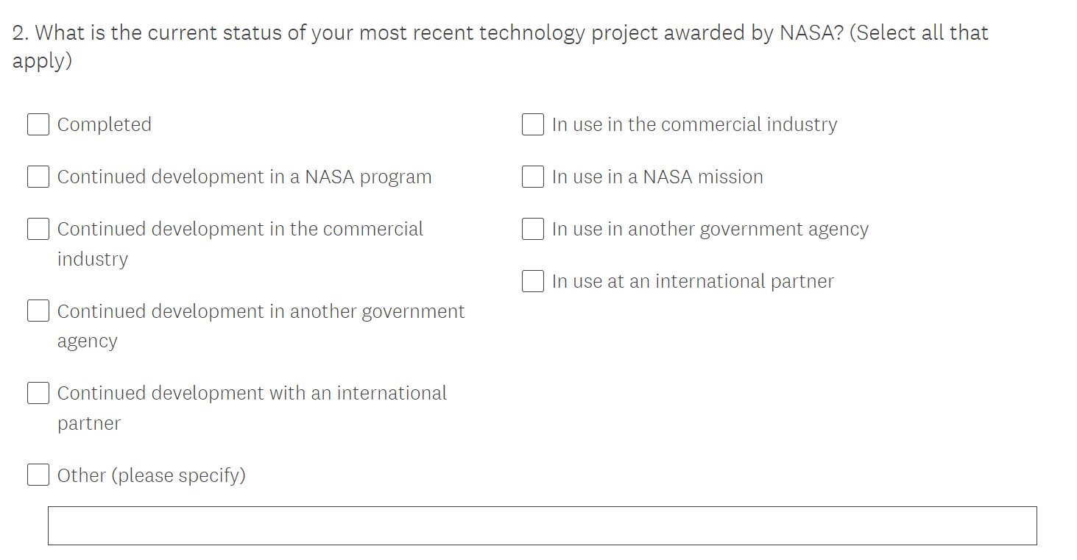This screenshot has width=1077, height=560.
Task: Enable 'Continued development in another government agency' checkbox
Action: [38, 311]
